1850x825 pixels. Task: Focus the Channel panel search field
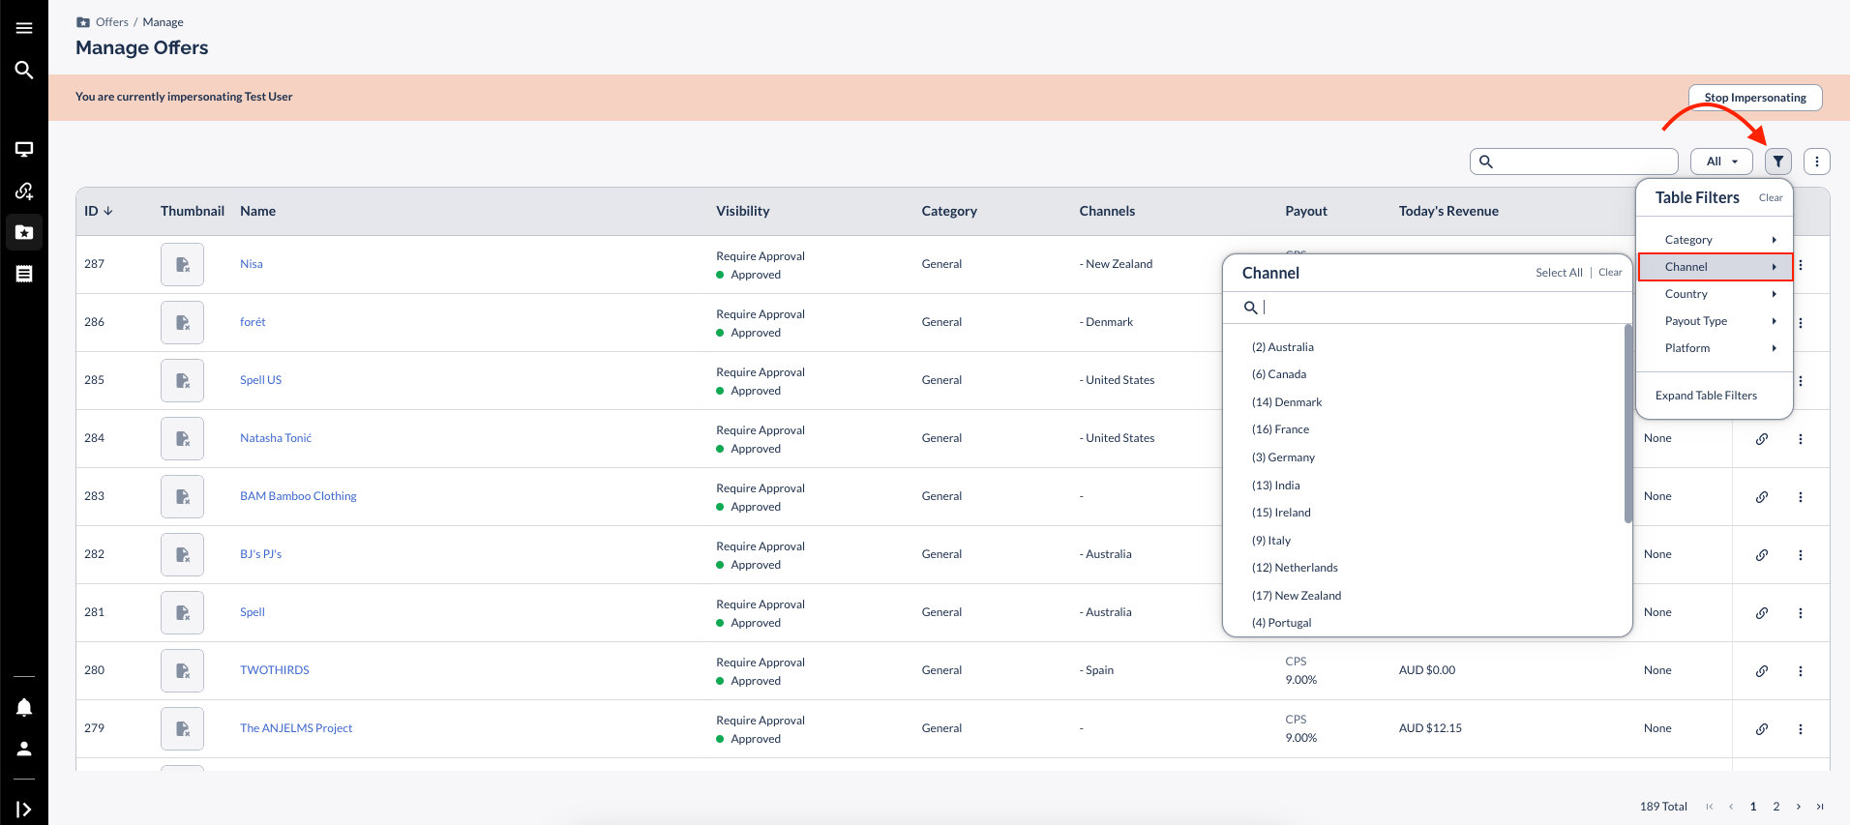tap(1432, 308)
